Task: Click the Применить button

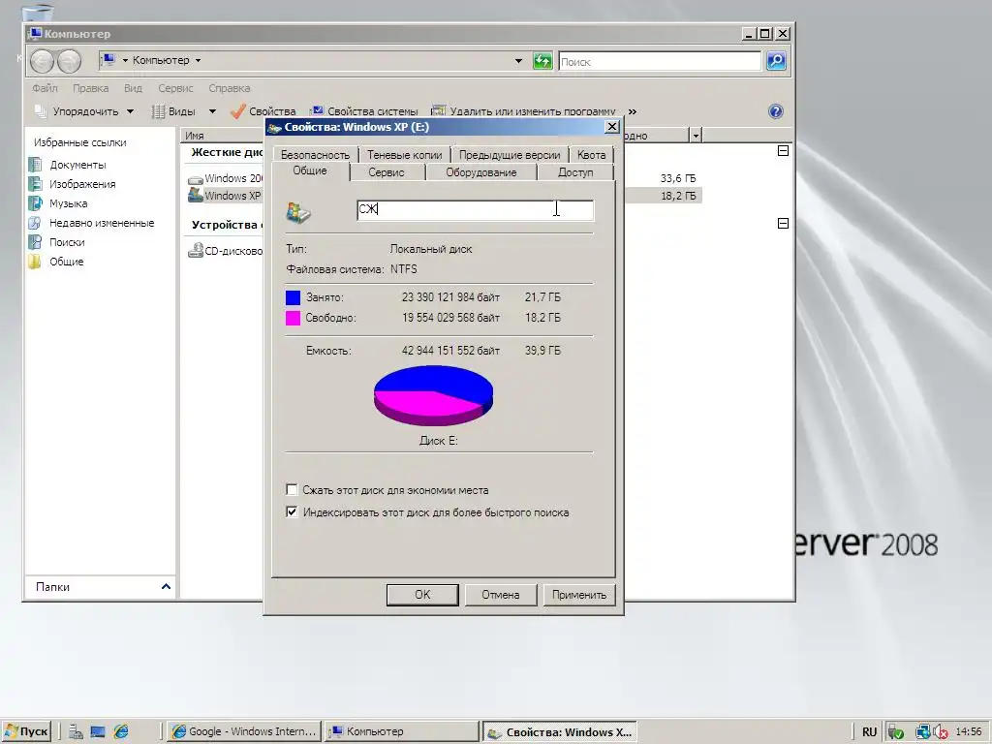Action: 579,594
